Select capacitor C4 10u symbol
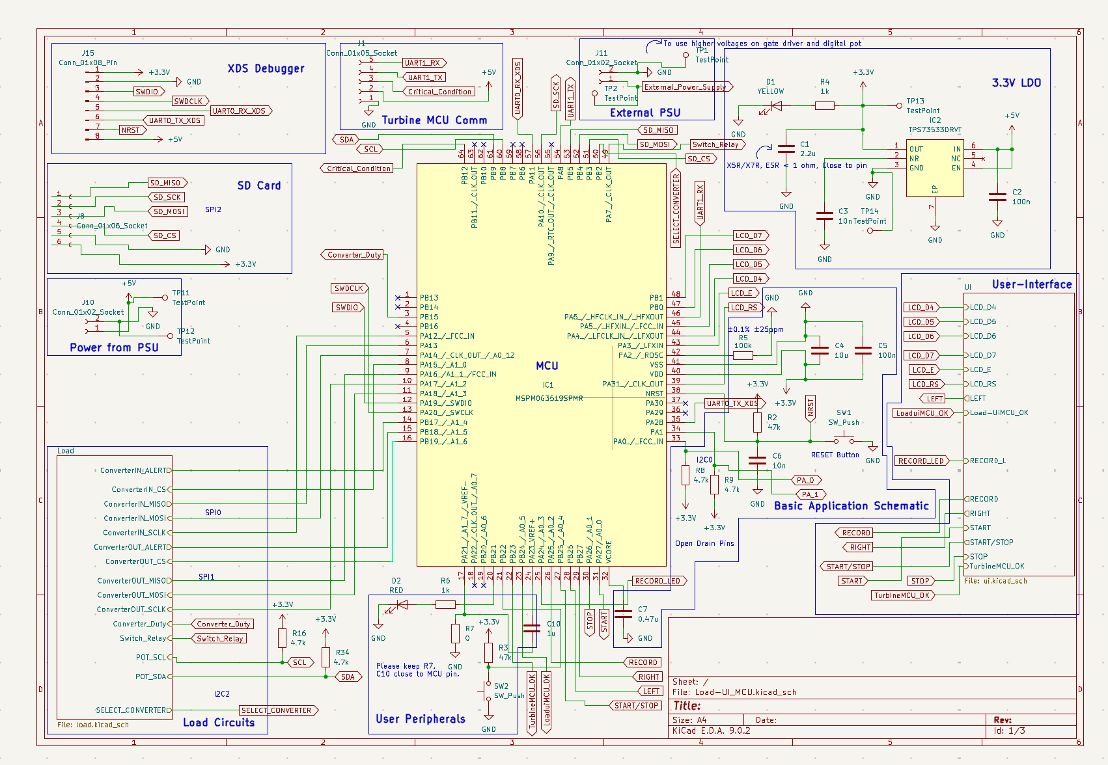1108x765 pixels. coord(820,351)
